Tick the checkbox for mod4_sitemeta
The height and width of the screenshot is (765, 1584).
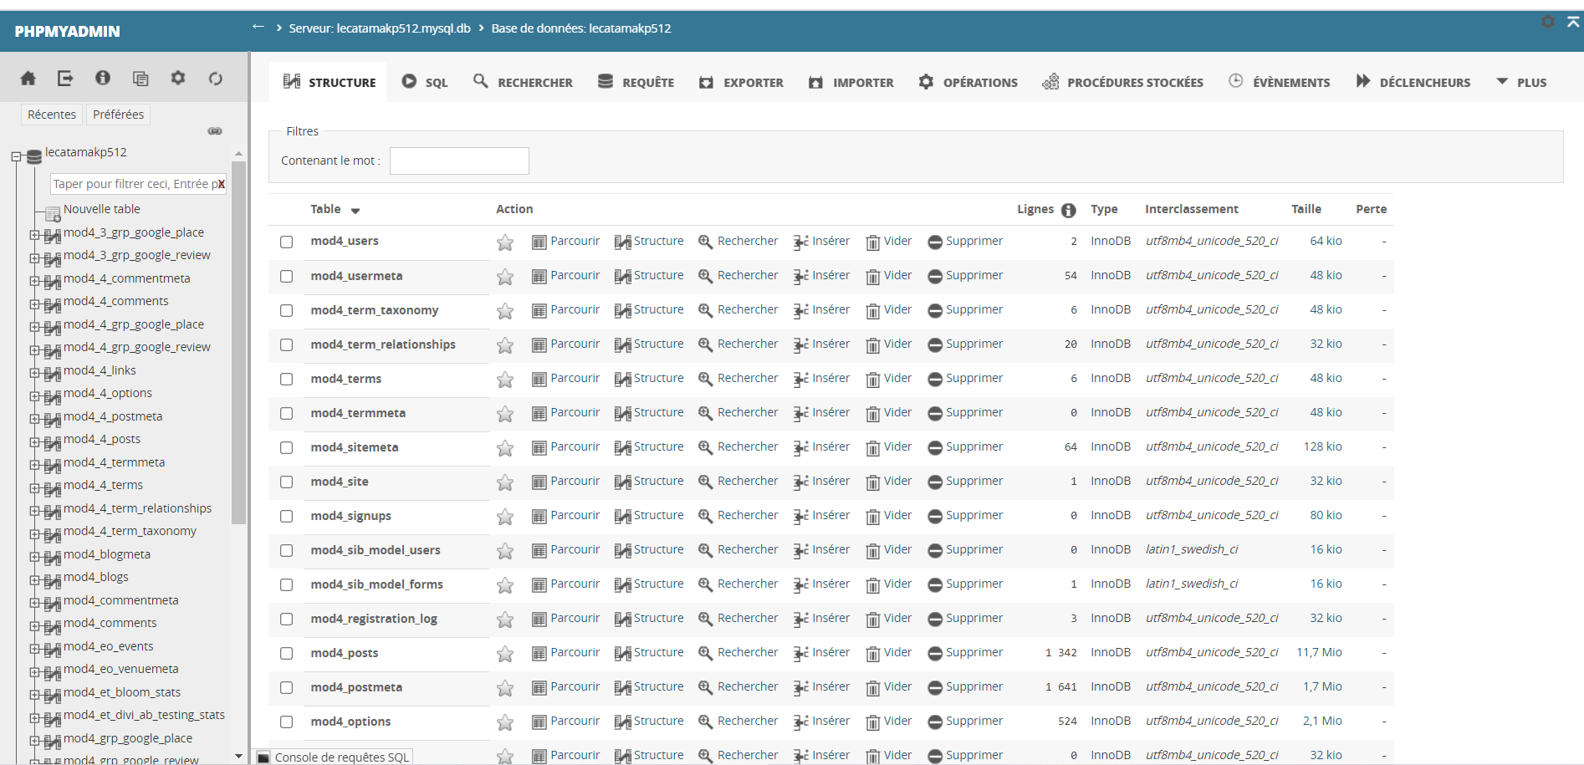[287, 447]
